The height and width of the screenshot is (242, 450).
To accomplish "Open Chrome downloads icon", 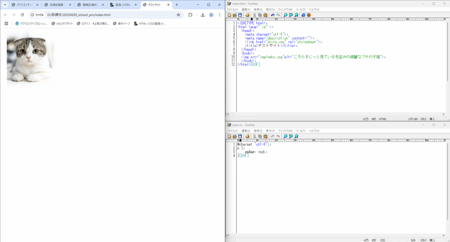I will (x=203, y=15).
